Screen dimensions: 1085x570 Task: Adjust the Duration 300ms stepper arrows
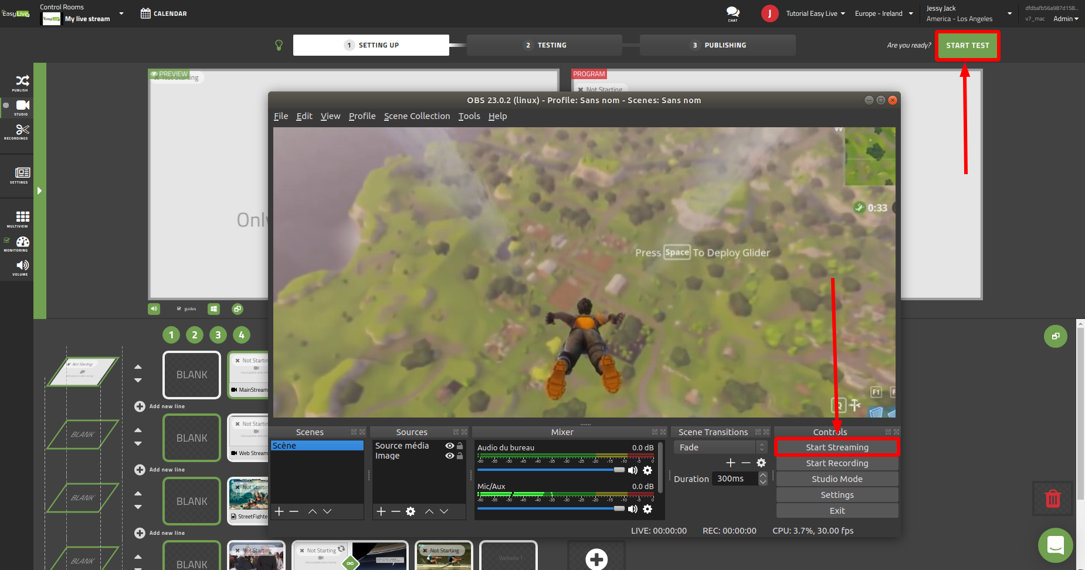pos(763,479)
